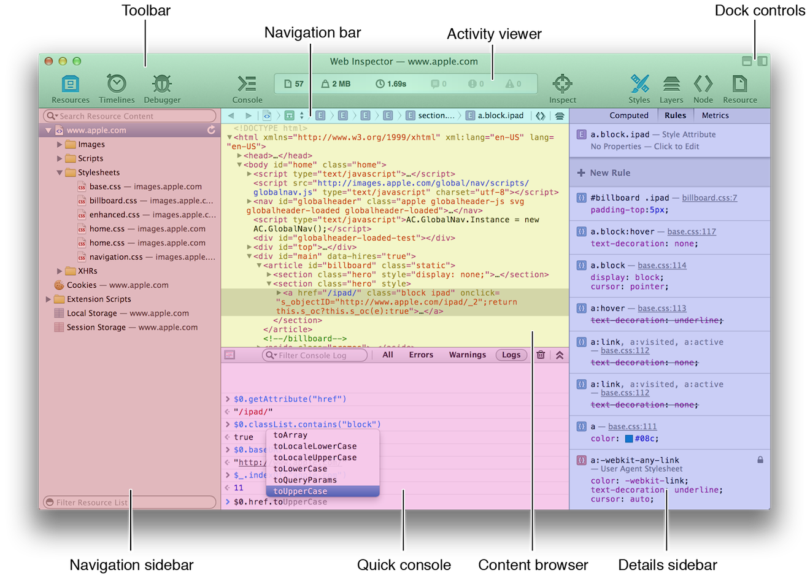Viewport: 810px width, 578px height.
Task: Show the Styles details sidebar
Action: coord(639,89)
